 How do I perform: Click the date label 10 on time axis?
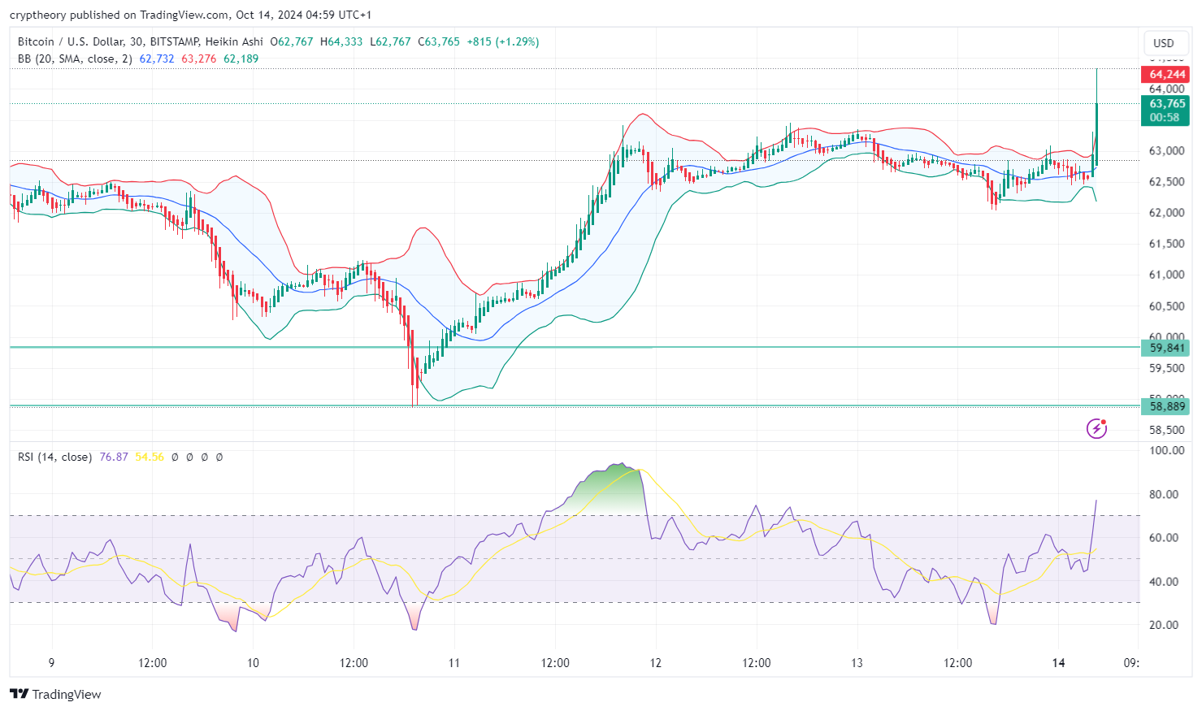point(253,663)
